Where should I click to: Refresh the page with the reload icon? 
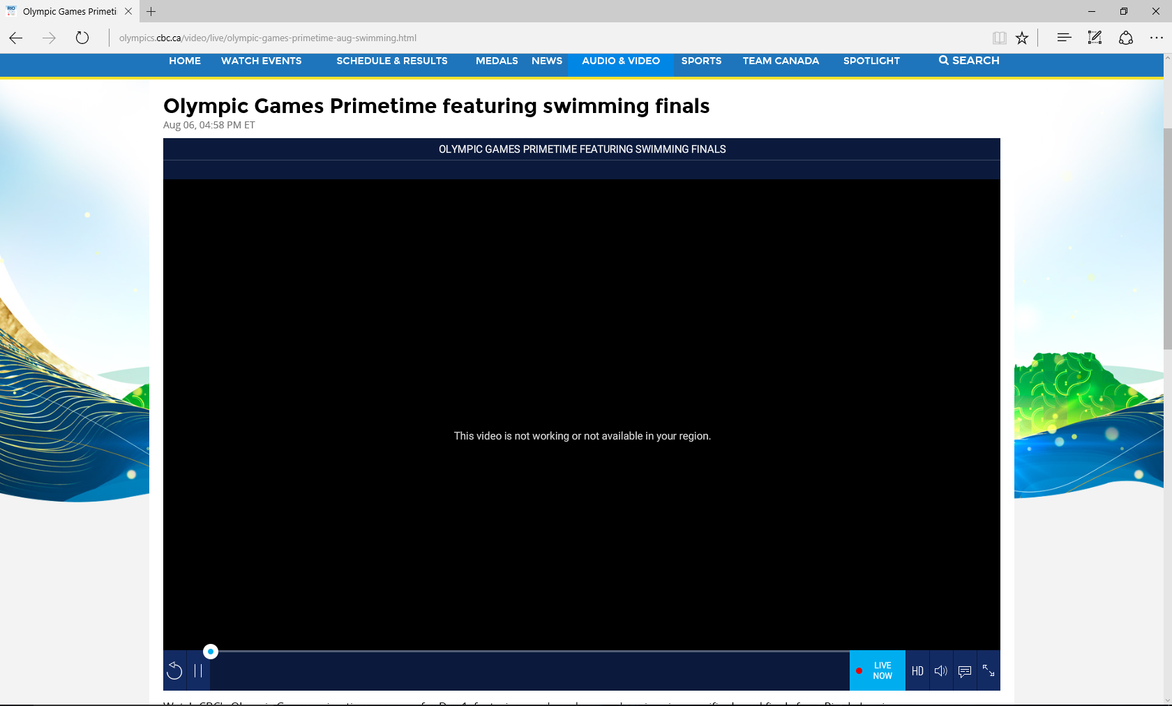click(82, 38)
